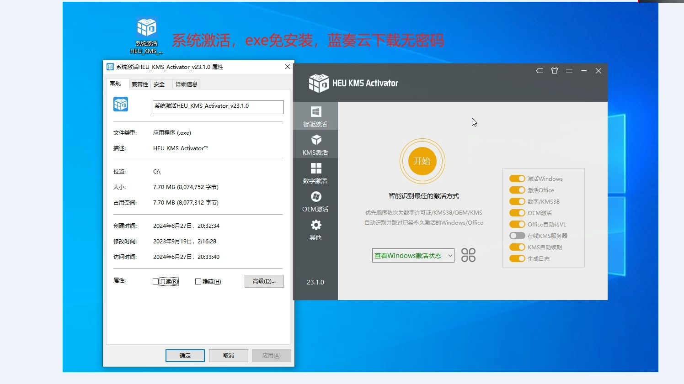The width and height of the screenshot is (684, 384).
Task: Click the text 优先顺序依次为数字许可证/KMS38/OEM/KMS
Action: pos(424,213)
